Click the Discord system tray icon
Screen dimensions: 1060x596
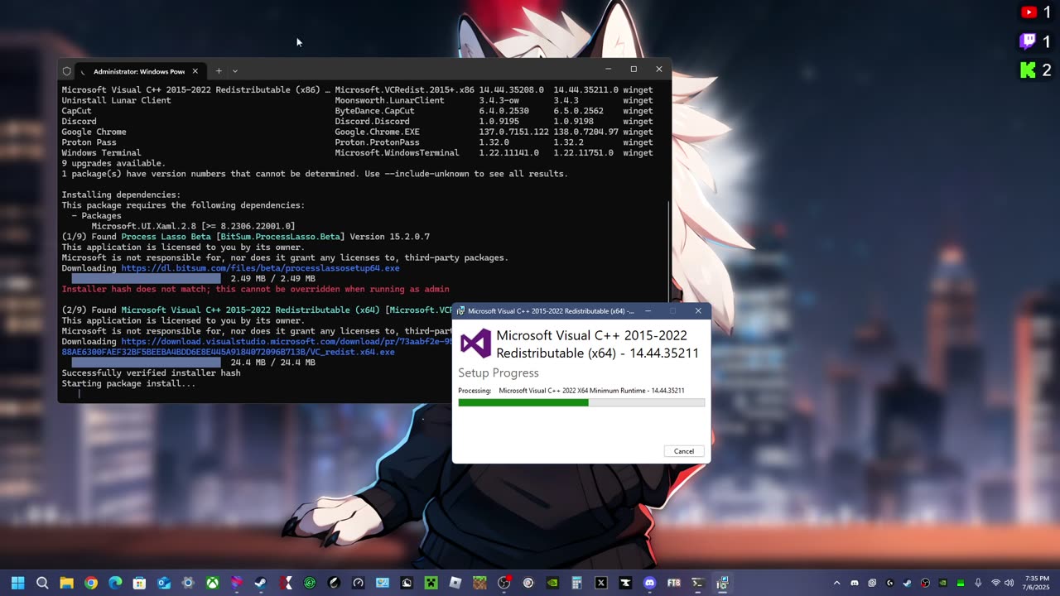click(x=855, y=583)
